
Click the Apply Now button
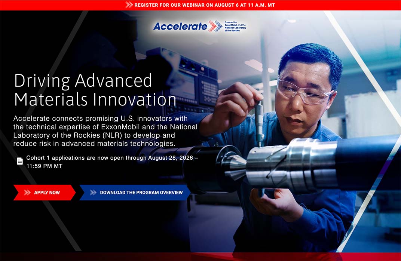coord(45,193)
